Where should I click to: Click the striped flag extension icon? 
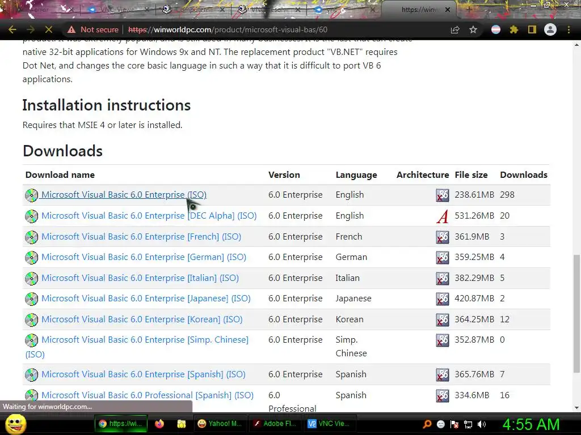click(496, 29)
